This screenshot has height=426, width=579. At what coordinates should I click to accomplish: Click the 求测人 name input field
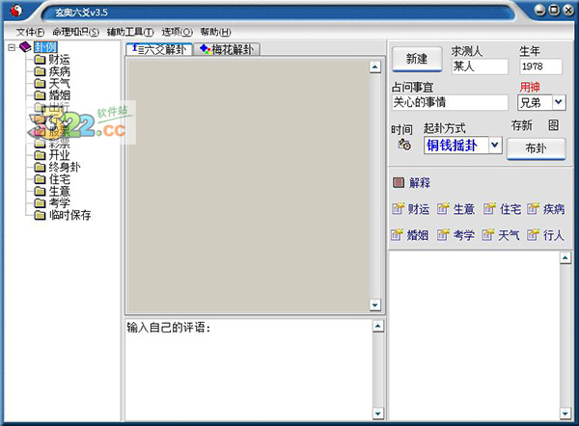(480, 67)
